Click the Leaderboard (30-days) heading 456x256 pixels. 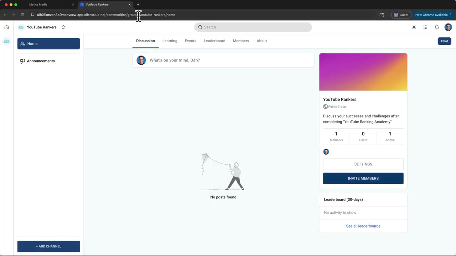click(x=343, y=199)
